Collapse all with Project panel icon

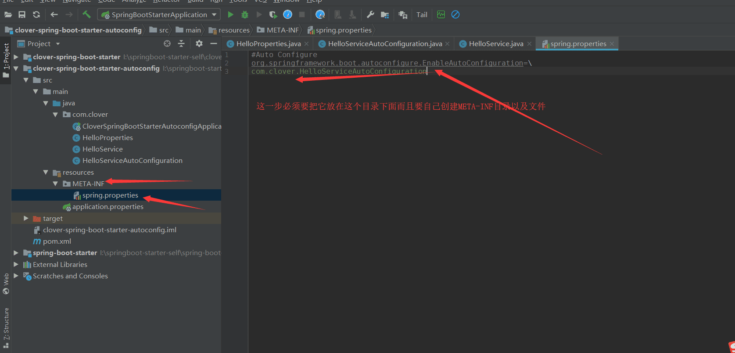pyautogui.click(x=181, y=43)
